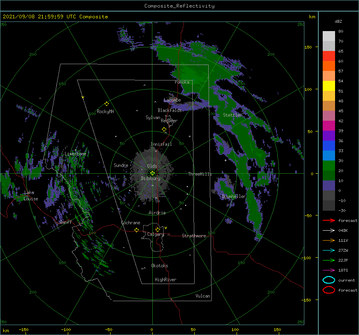Click the dBZ legend heading

[x=338, y=22]
